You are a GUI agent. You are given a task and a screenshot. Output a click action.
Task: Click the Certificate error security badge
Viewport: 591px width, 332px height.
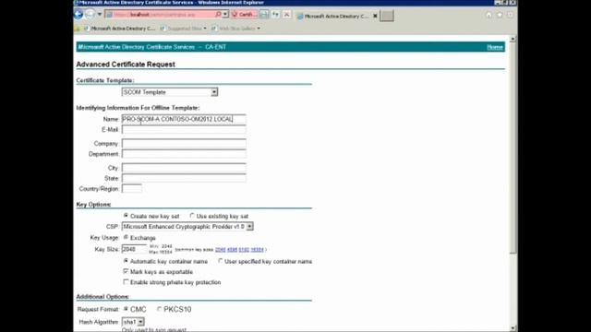coord(244,15)
